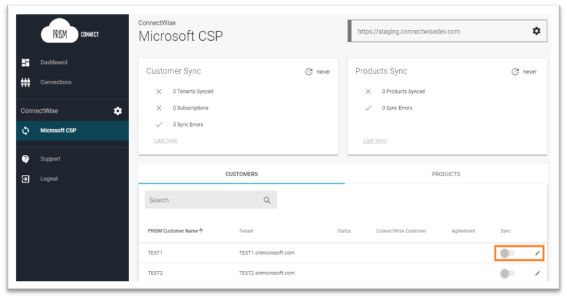Click the Products Sync refresh clock icon
Screen dimensions: 567x299
[515, 71]
